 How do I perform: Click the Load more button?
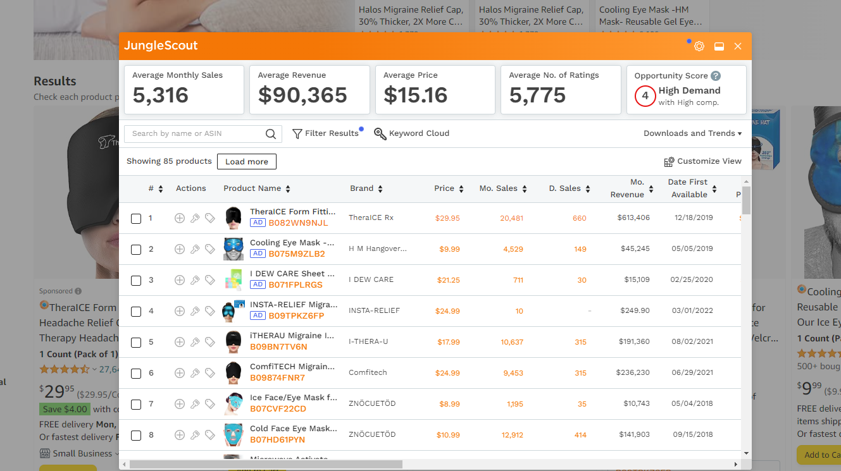(247, 162)
